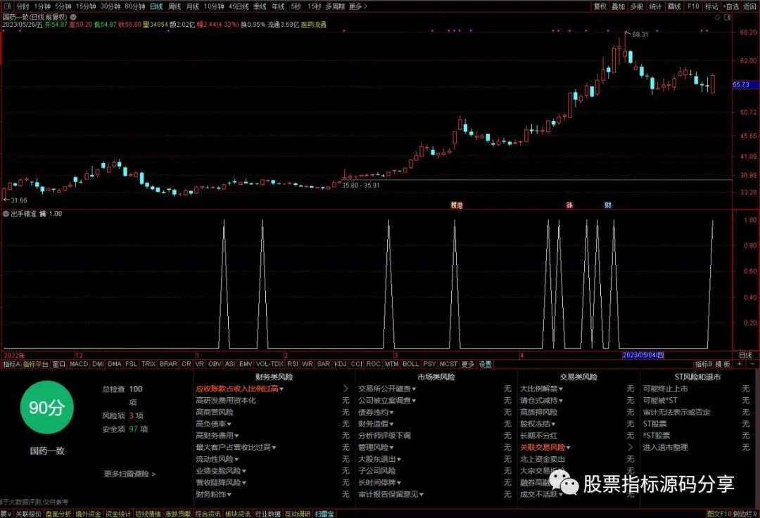Image resolution: width=760 pixels, height=518 pixels.
Task: Select the CCI indicator
Action: tap(357, 364)
